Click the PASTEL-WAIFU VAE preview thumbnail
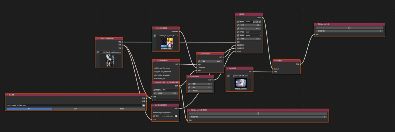 click(x=240, y=83)
